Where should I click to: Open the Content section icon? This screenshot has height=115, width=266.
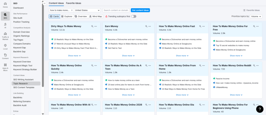point(5,56)
